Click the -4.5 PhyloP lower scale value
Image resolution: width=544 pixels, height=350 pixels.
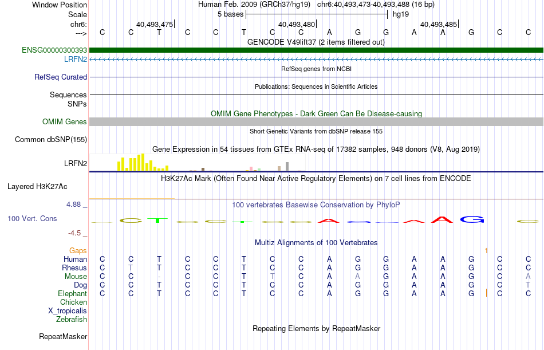click(x=77, y=233)
